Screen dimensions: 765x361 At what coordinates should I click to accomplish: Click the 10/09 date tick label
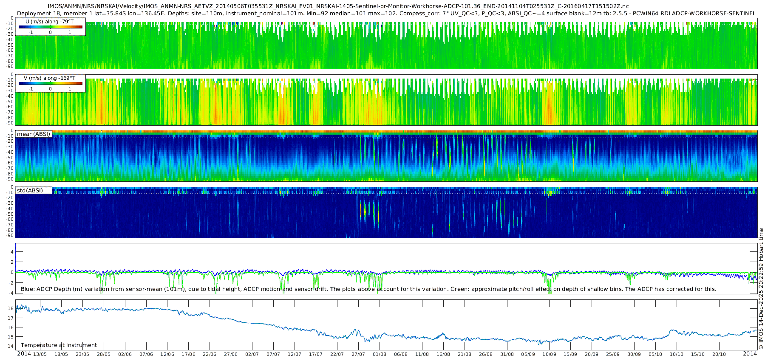[x=549, y=354]
